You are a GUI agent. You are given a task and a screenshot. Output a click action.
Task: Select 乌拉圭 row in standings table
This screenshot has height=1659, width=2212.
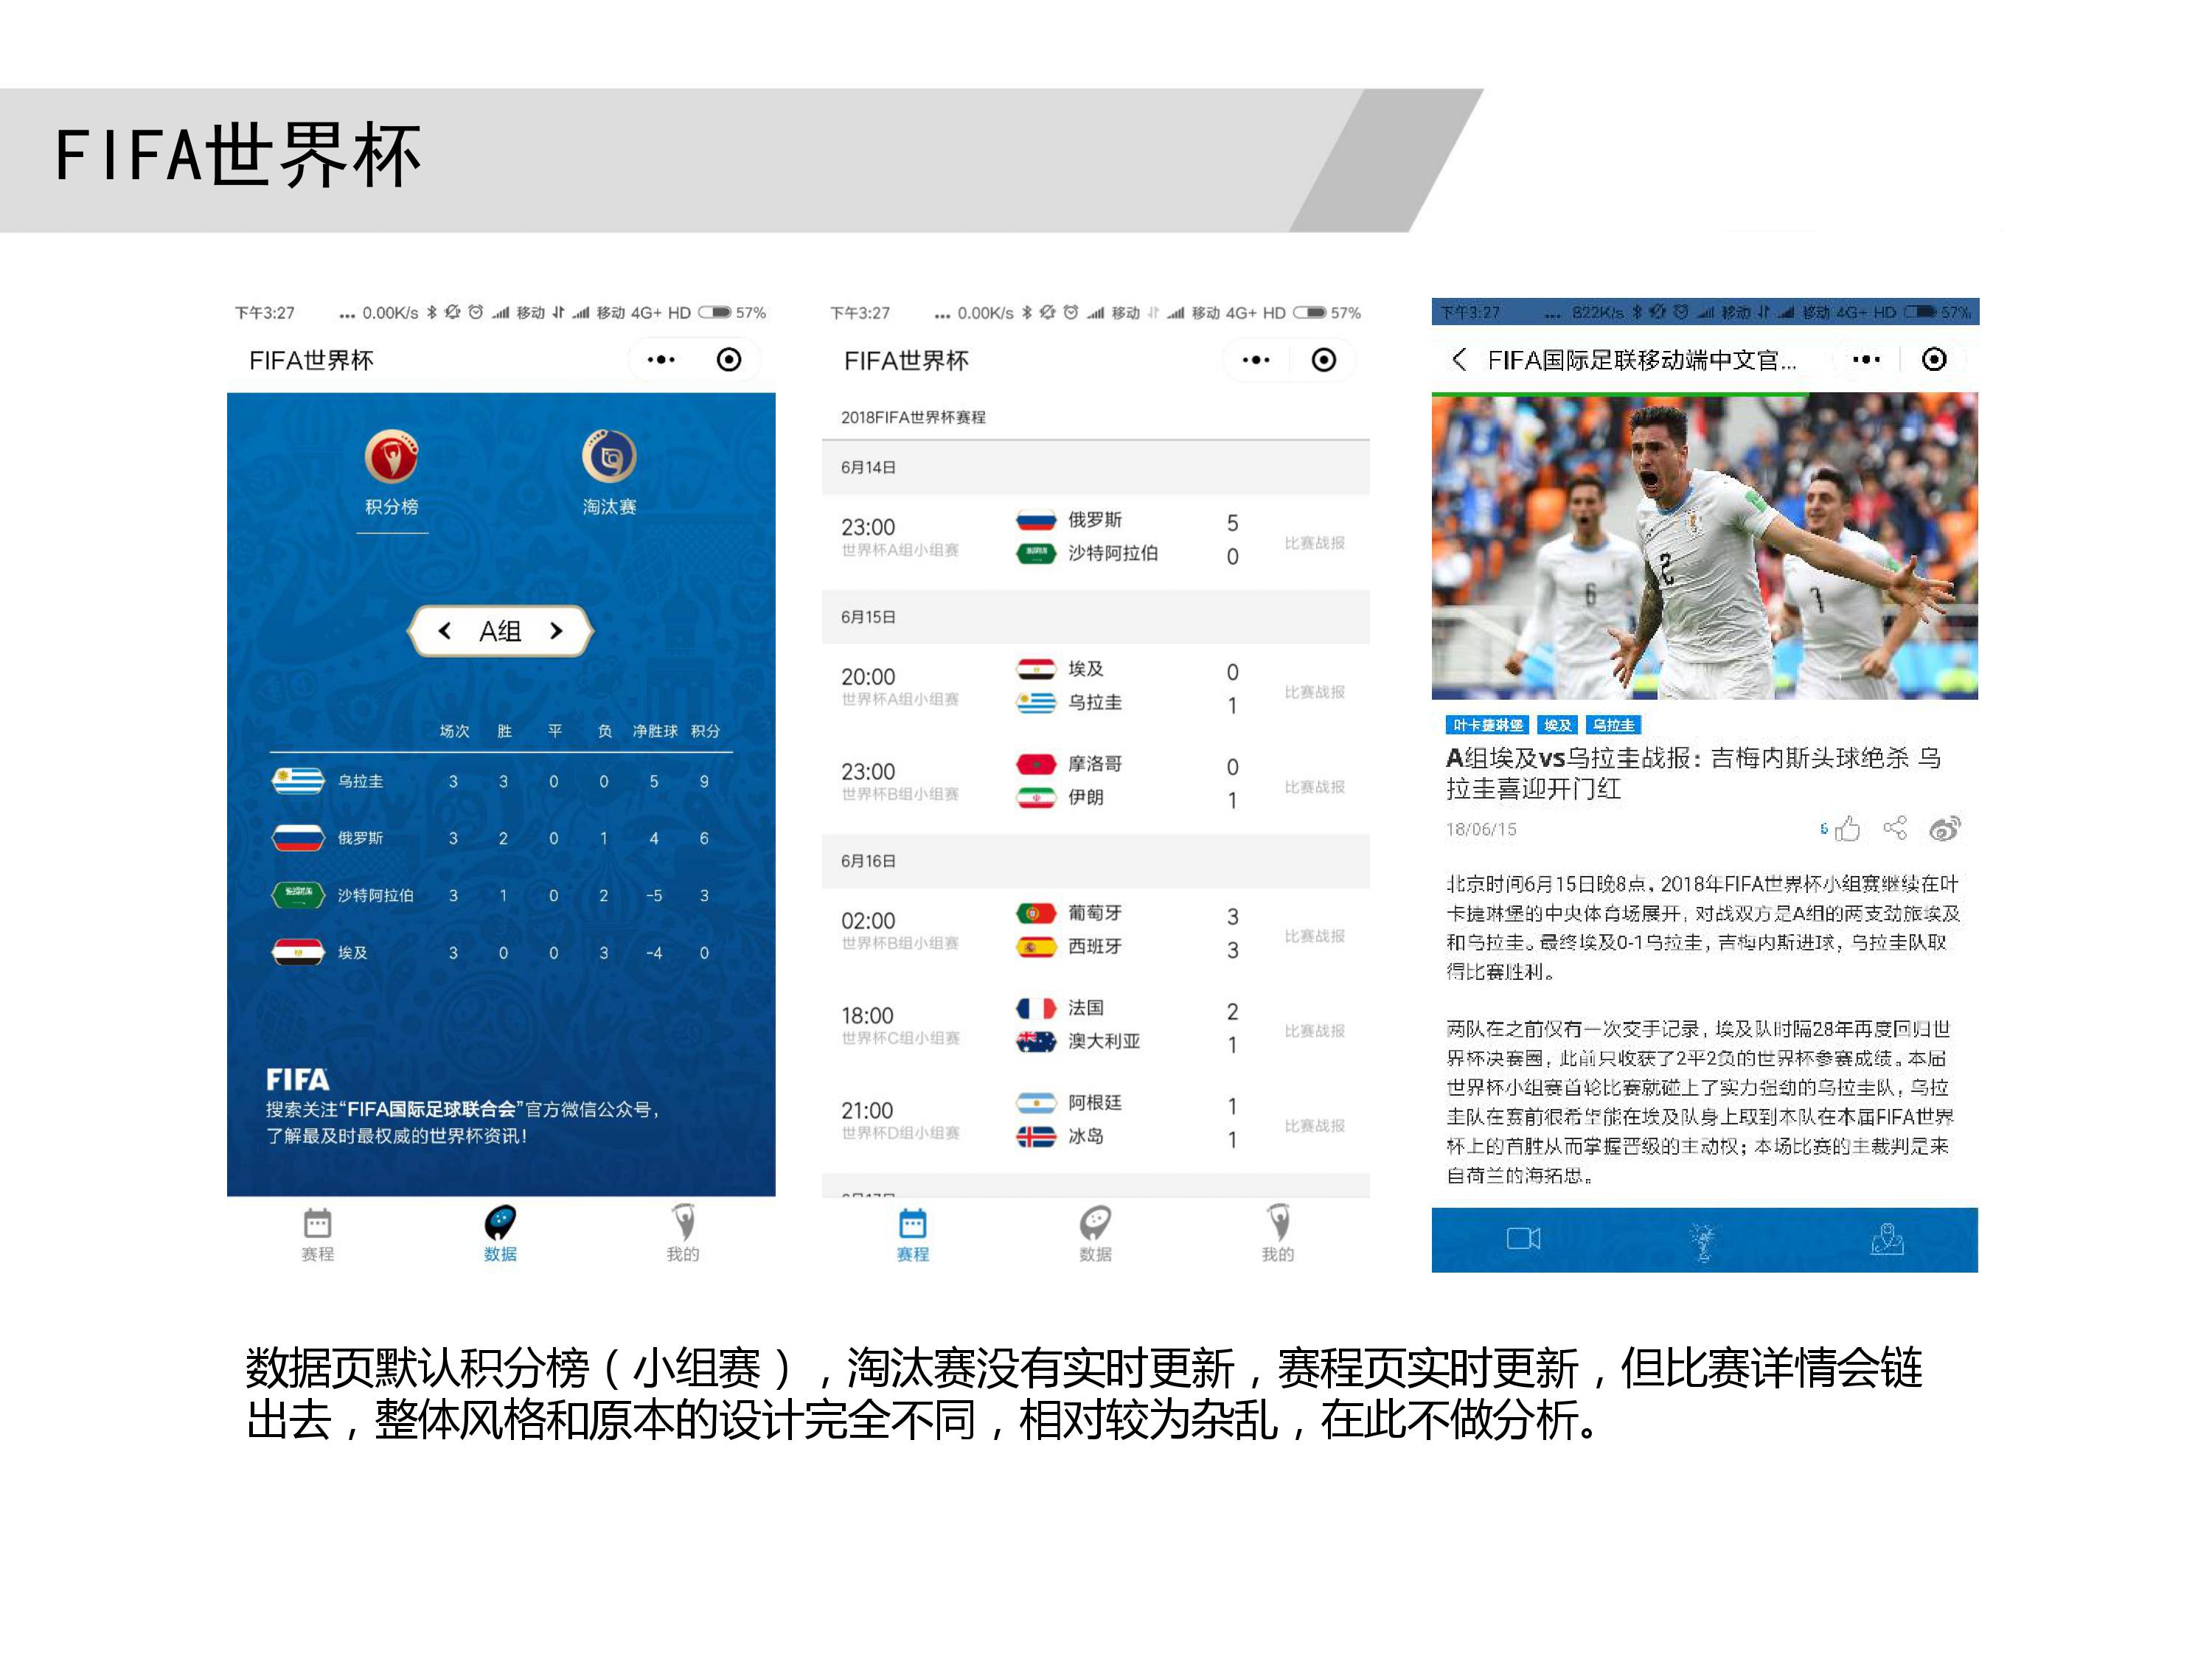click(500, 781)
